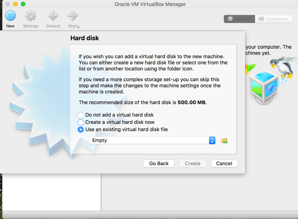Click the New virtual machine icon

coord(10,16)
